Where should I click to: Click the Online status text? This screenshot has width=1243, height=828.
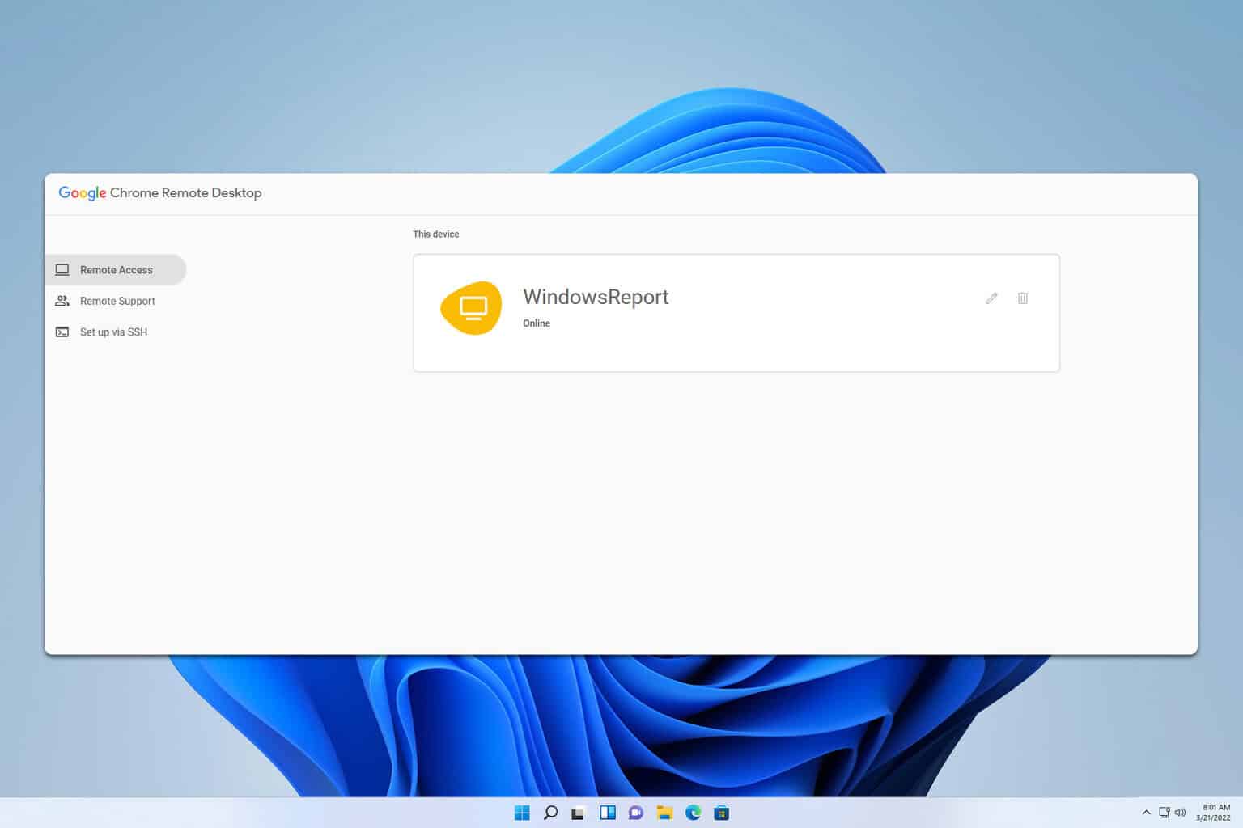pyautogui.click(x=537, y=323)
